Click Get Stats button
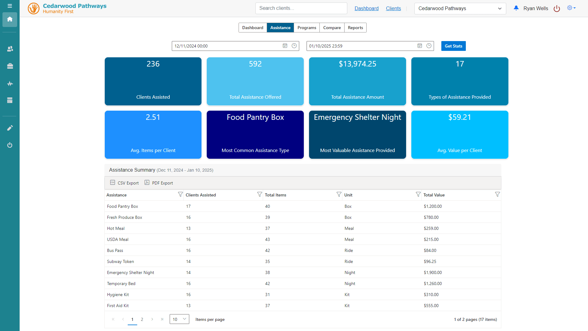Screen dimensions: 588x331 pyautogui.click(x=454, y=46)
